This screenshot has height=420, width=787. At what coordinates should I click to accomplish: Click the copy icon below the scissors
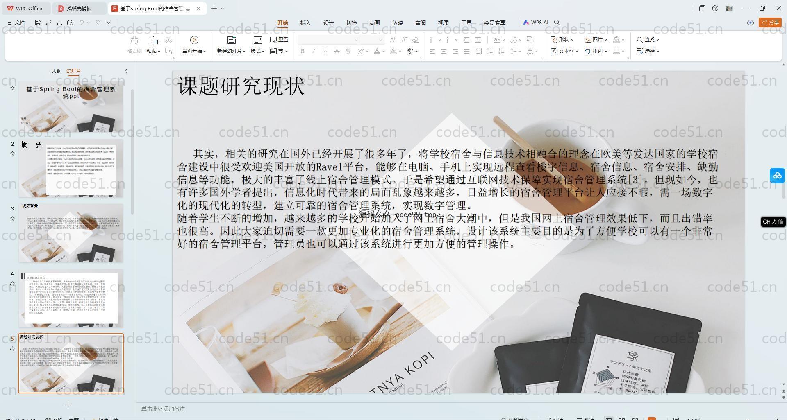(168, 51)
